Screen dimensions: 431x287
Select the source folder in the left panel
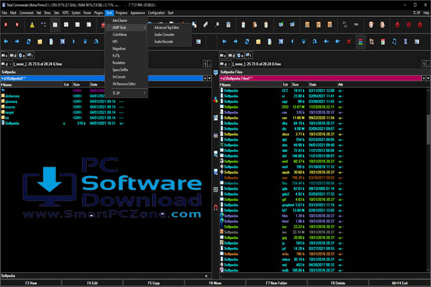click(10, 107)
